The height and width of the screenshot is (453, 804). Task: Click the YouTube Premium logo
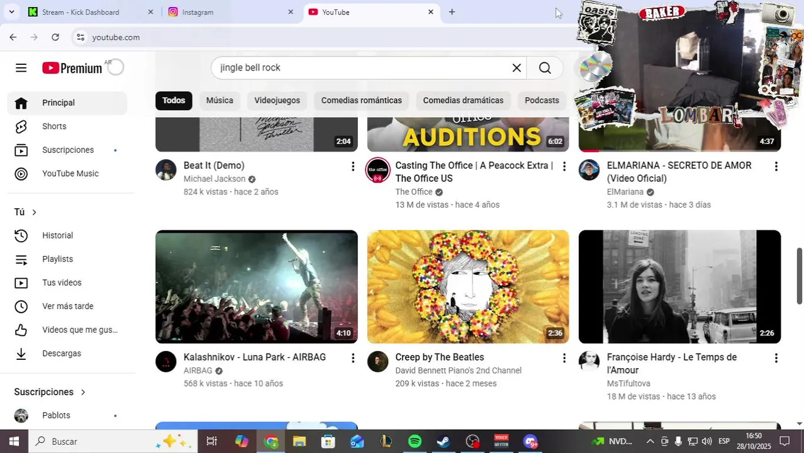tap(72, 68)
